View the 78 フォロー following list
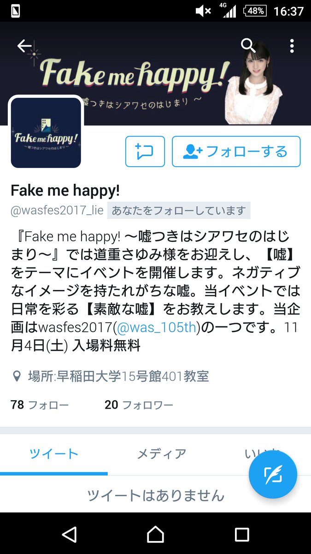Screen dimensions: 311x554 (40, 405)
